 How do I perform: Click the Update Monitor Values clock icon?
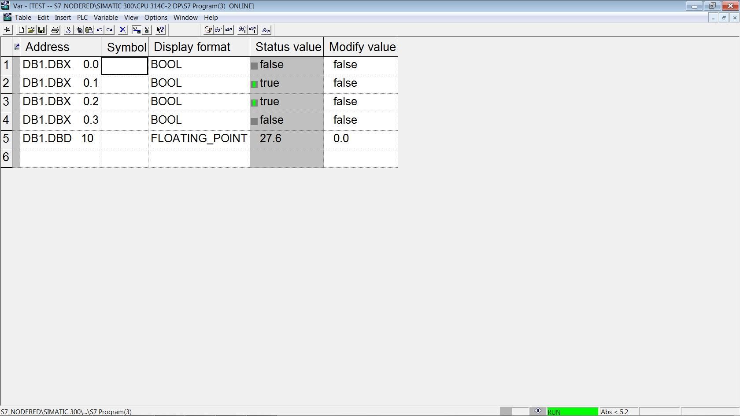[208, 29]
